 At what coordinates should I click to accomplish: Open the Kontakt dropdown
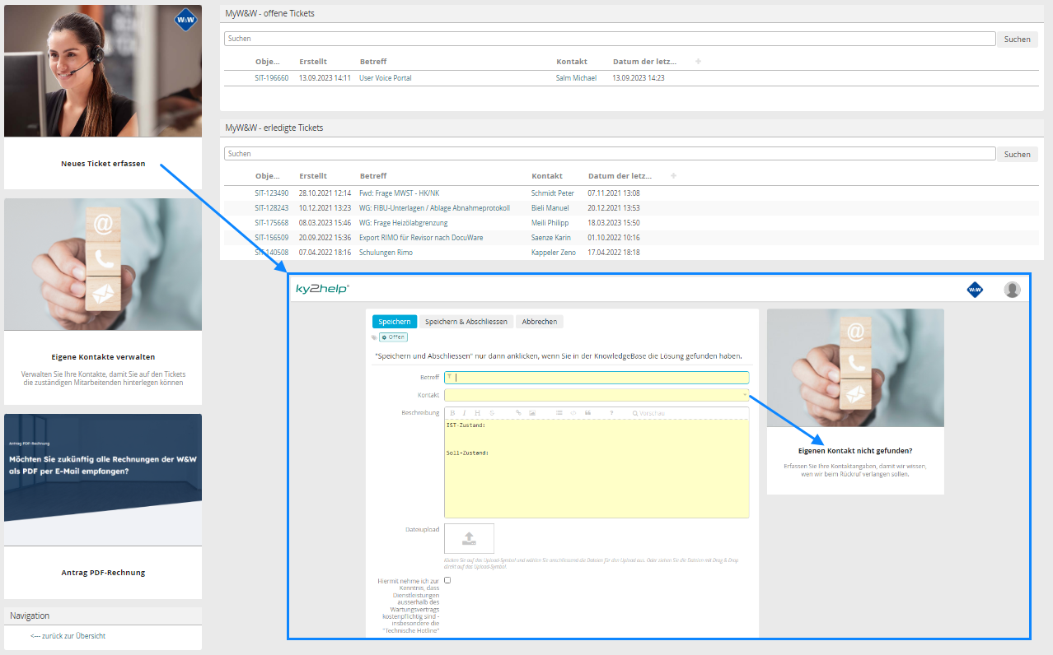597,395
